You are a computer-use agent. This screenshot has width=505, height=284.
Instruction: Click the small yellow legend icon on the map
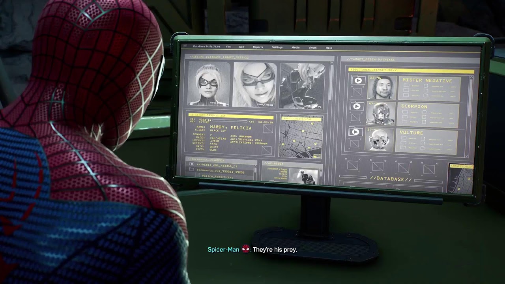point(316,156)
